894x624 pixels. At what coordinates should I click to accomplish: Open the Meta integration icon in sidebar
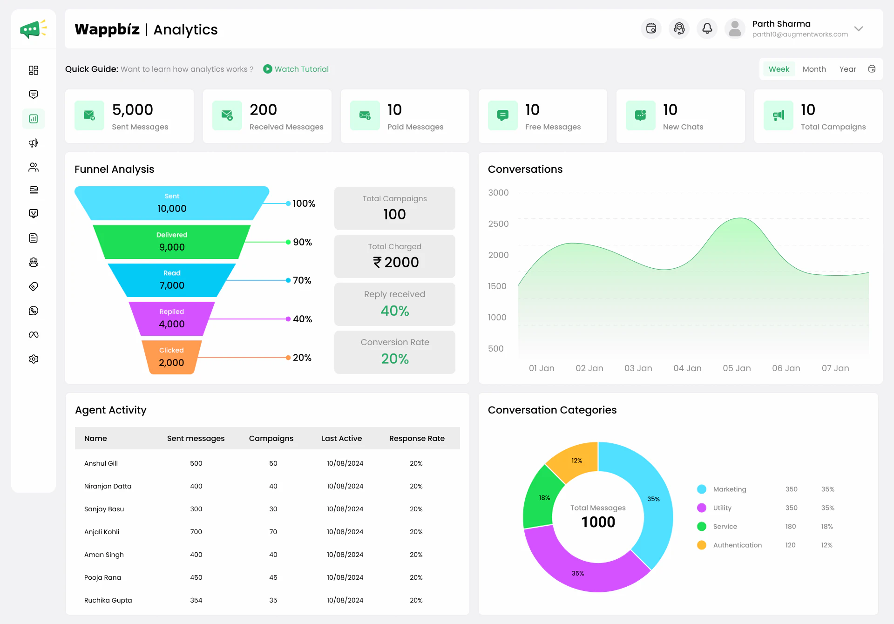click(33, 334)
